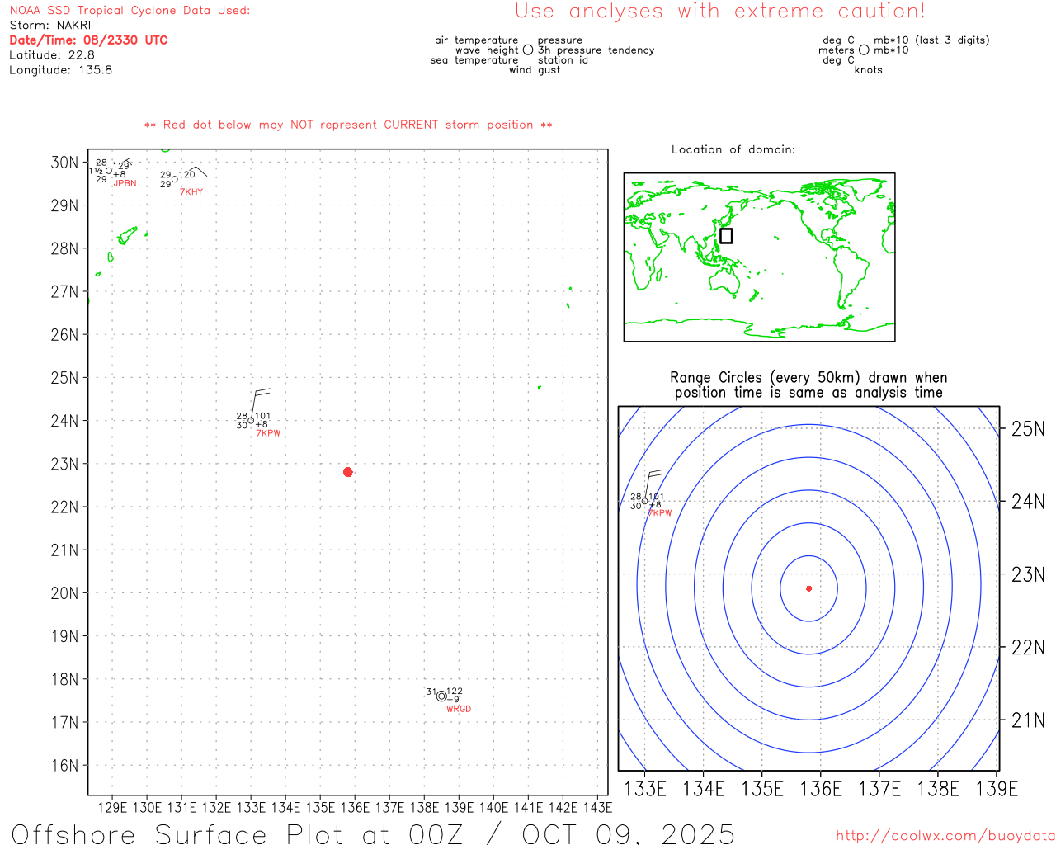This screenshot has width=1056, height=845.
Task: Click the JPBN station circle marker
Action: (109, 172)
